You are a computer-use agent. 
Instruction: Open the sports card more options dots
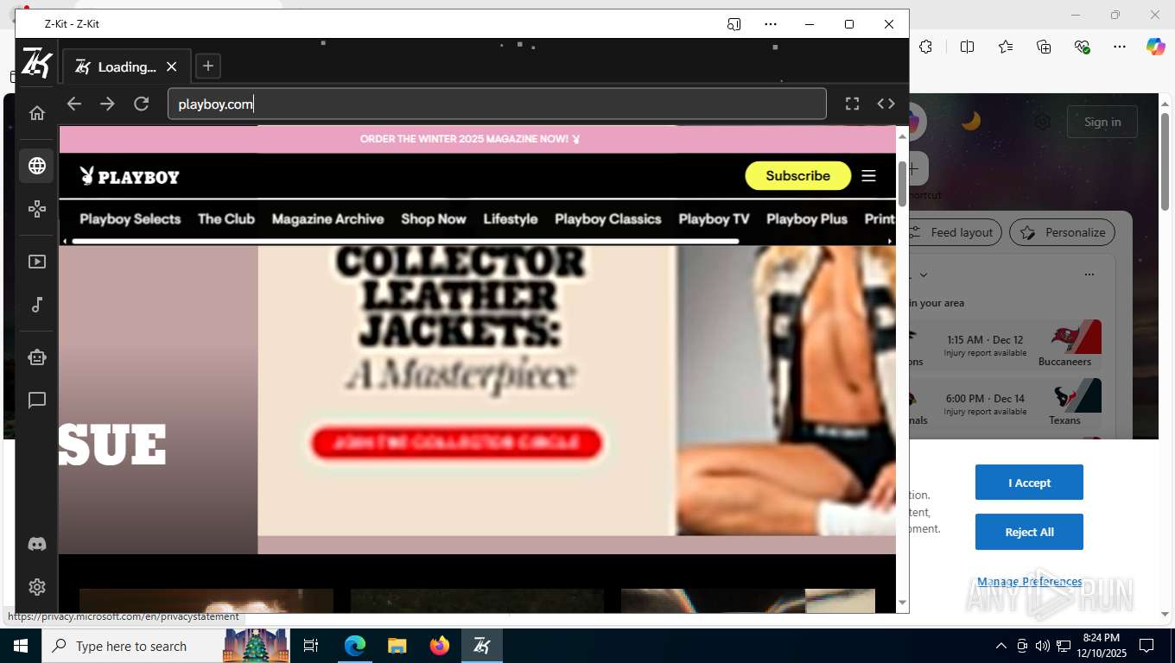coord(1089,275)
